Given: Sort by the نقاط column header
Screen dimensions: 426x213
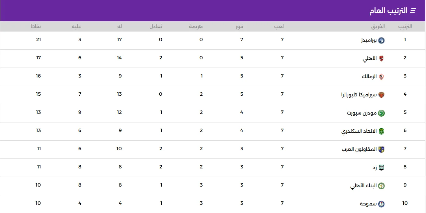Looking at the screenshot, I should (36, 26).
